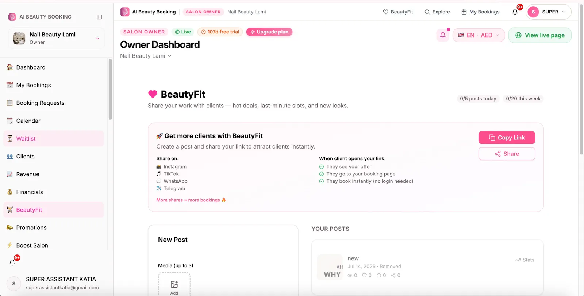The height and width of the screenshot is (296, 584).
Task: Open Boost Salon sidebar item
Action: click(54, 245)
